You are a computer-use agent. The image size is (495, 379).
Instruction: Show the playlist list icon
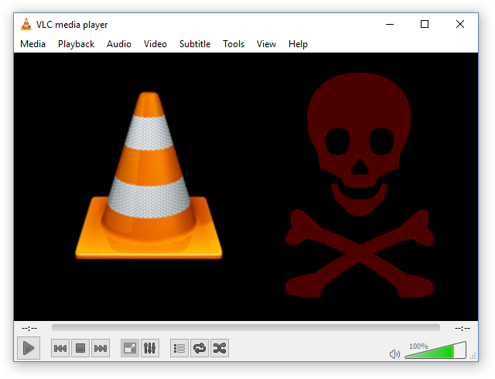tap(179, 348)
